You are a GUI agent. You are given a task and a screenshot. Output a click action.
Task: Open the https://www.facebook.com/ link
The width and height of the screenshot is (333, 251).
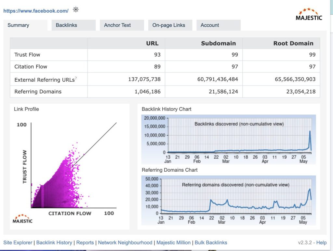pos(36,11)
